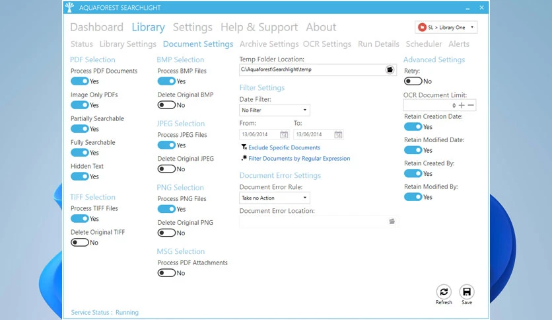Enable the Retry switch

coord(413,81)
